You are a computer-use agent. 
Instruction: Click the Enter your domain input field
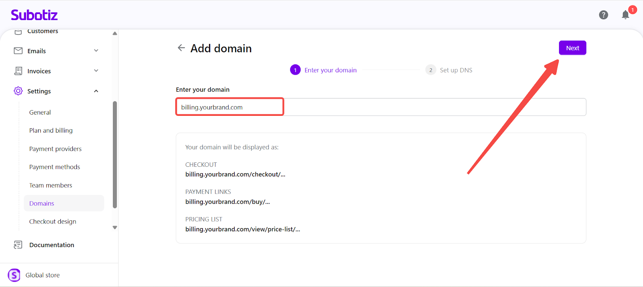[x=380, y=107]
